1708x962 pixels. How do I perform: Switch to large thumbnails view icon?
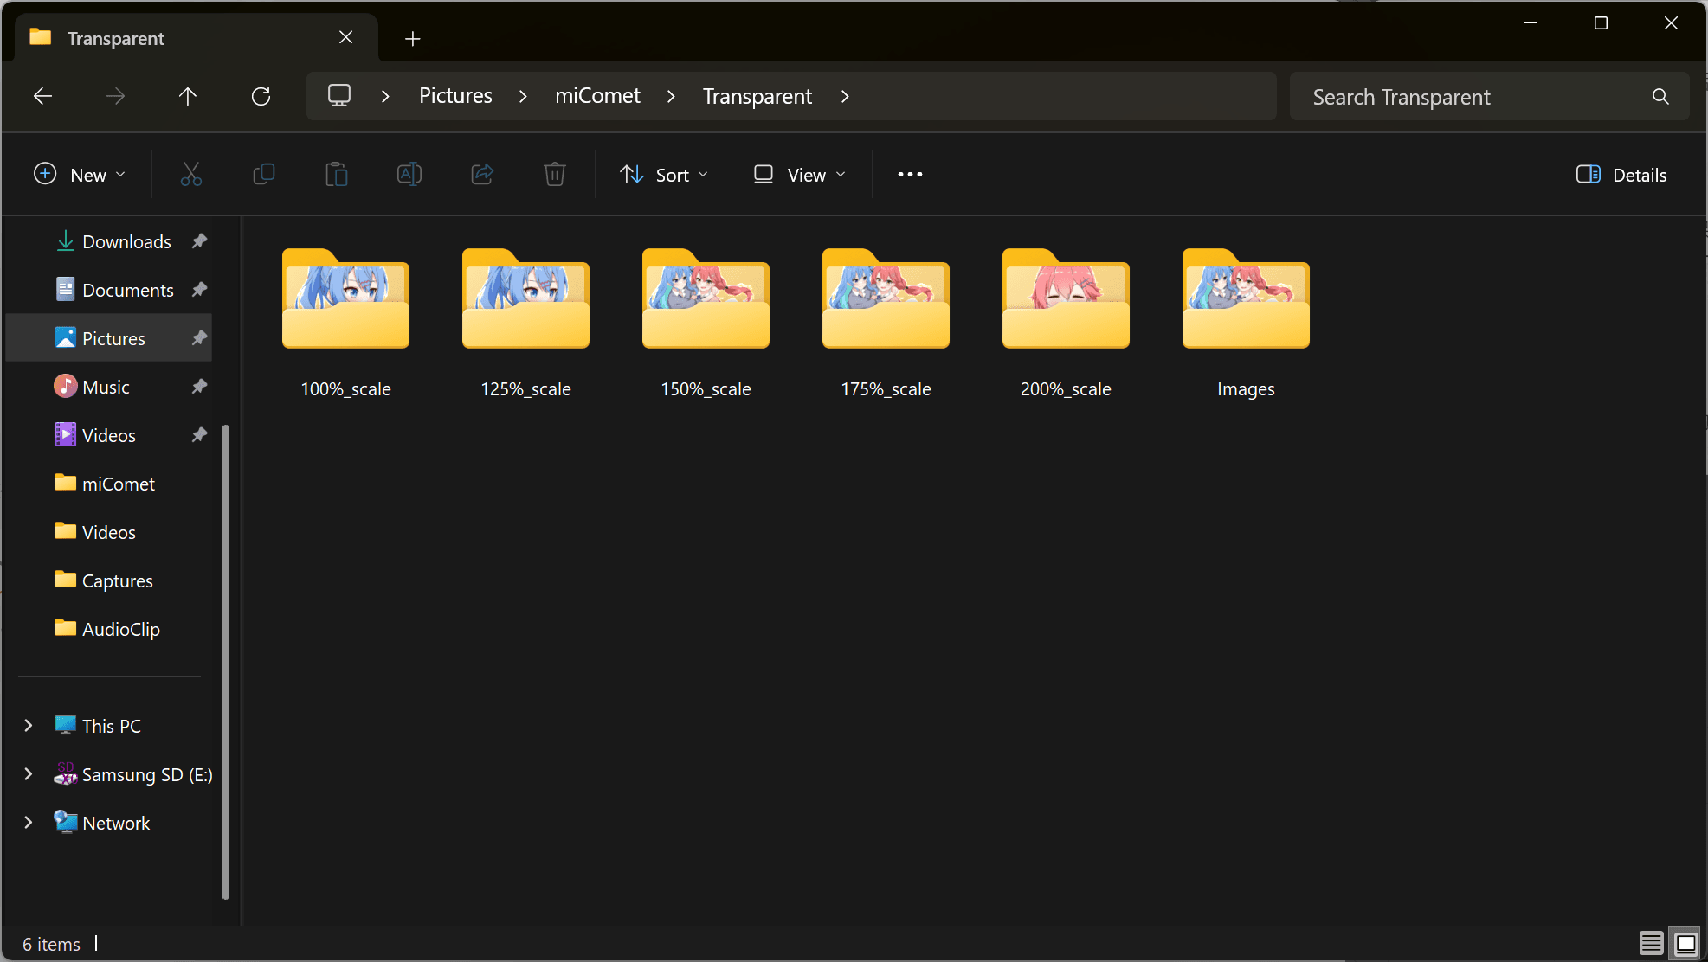[x=1685, y=943]
